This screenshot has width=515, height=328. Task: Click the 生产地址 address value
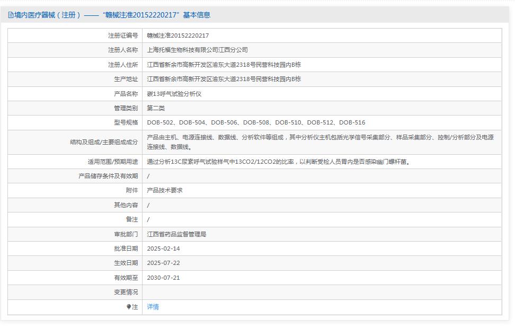[x=224, y=79]
